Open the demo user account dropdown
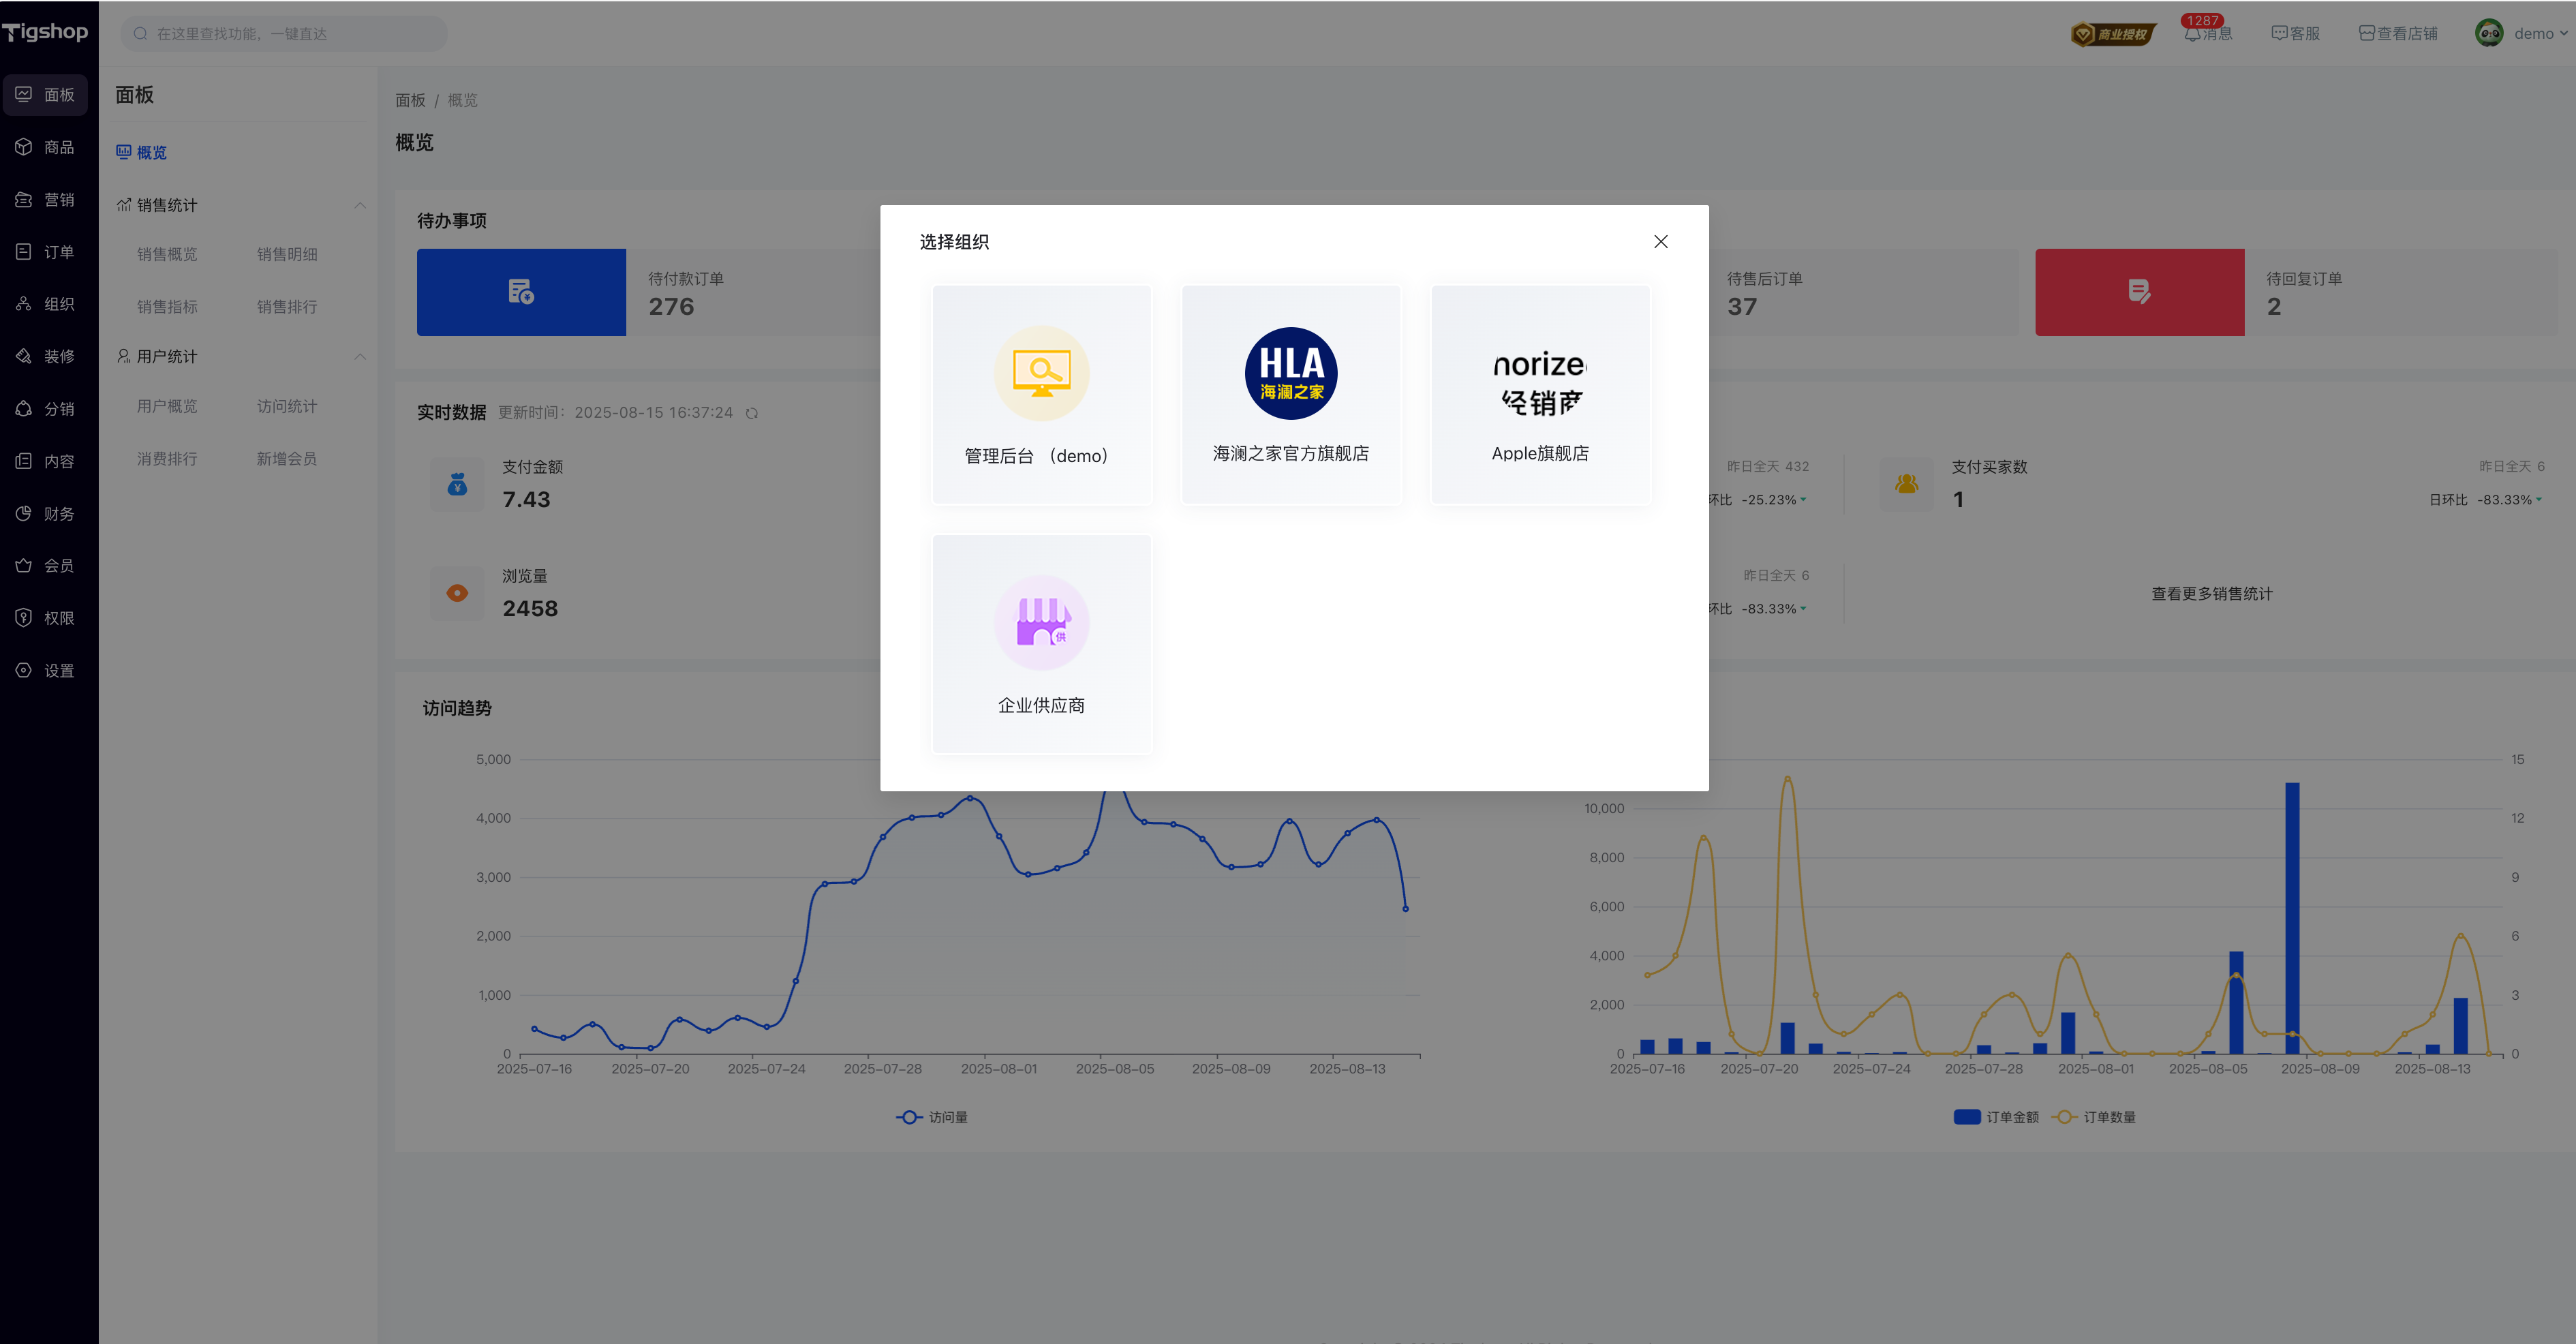The image size is (2576, 1344). [x=2521, y=33]
